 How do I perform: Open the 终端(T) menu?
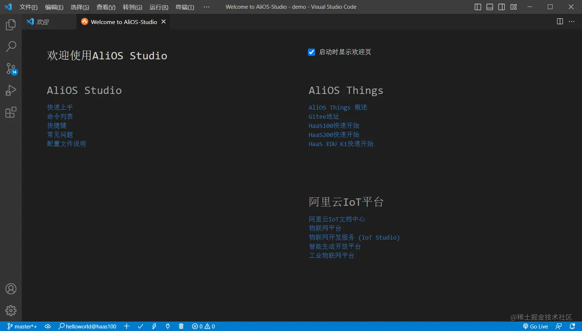pyautogui.click(x=185, y=7)
